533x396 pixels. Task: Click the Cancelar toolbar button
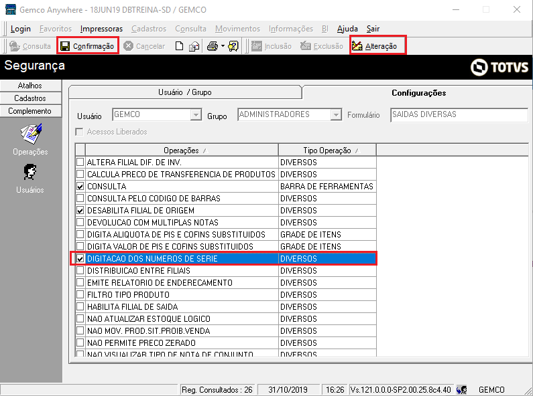coord(144,46)
